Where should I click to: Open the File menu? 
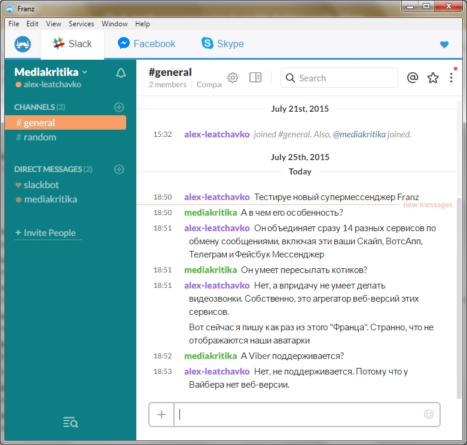(x=14, y=24)
